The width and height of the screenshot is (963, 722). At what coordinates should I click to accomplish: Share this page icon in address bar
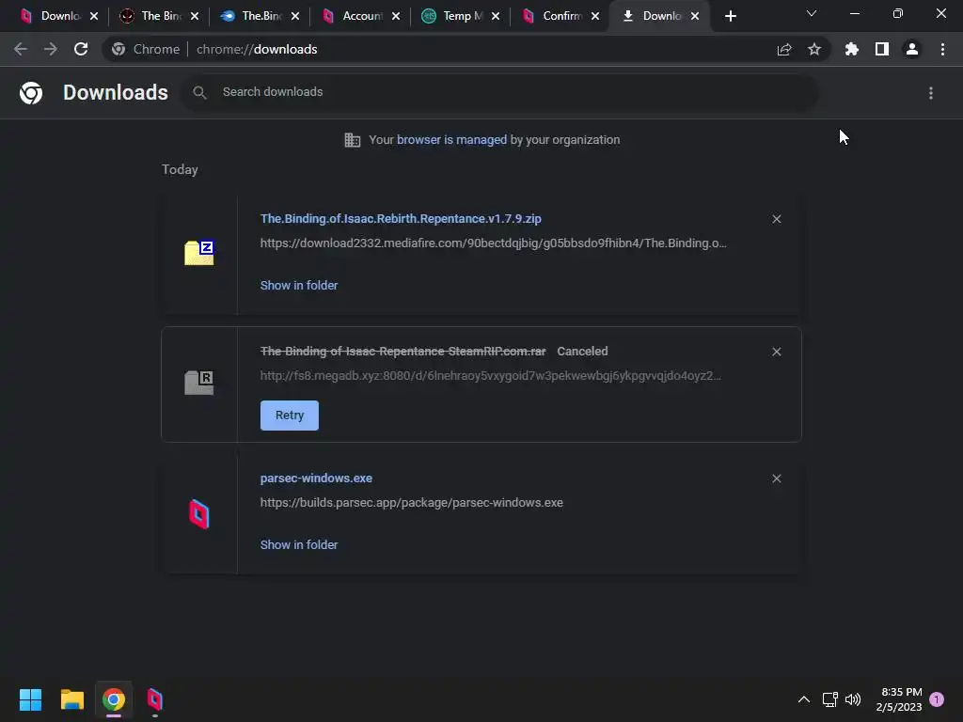784,49
